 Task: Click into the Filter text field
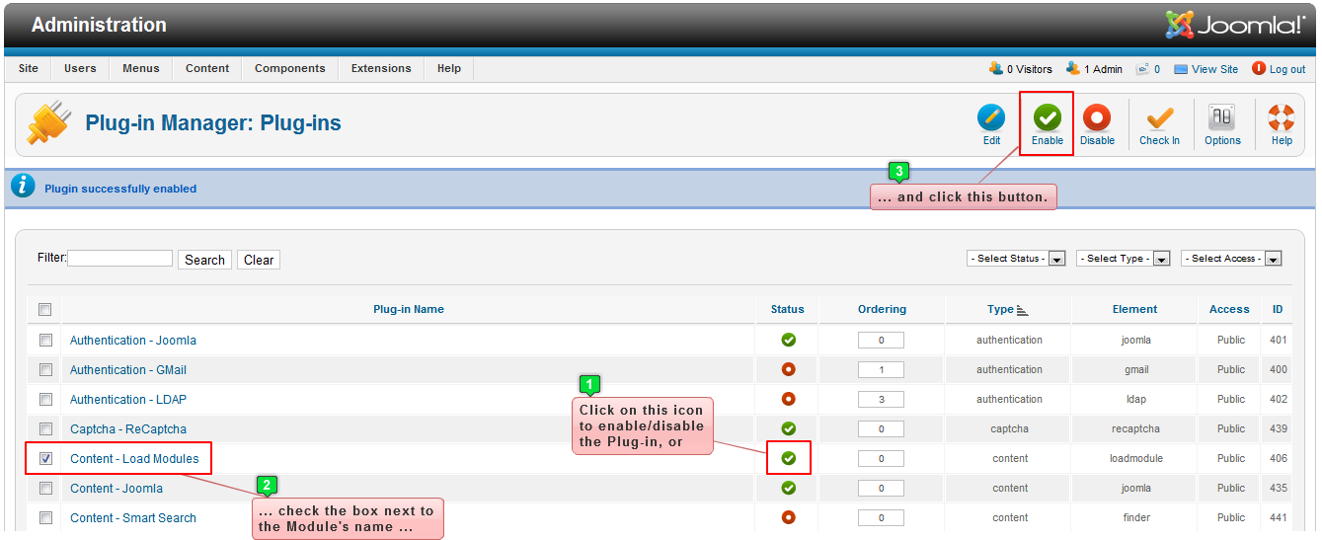pos(120,258)
